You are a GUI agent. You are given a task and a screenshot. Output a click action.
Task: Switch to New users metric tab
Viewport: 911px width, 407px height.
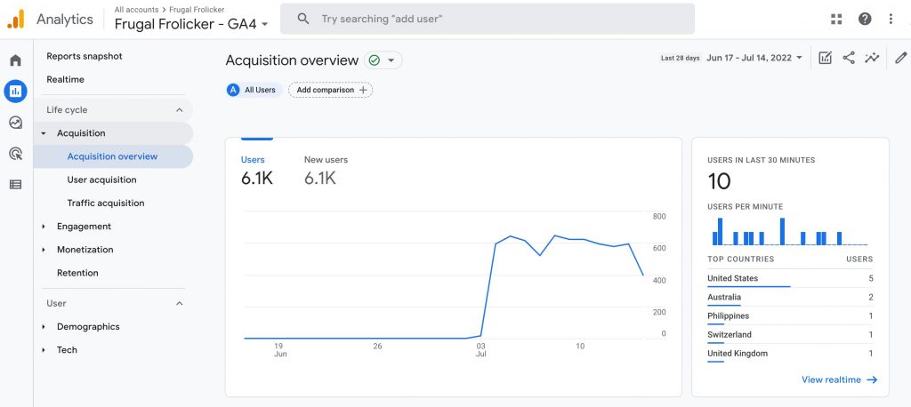[326, 172]
